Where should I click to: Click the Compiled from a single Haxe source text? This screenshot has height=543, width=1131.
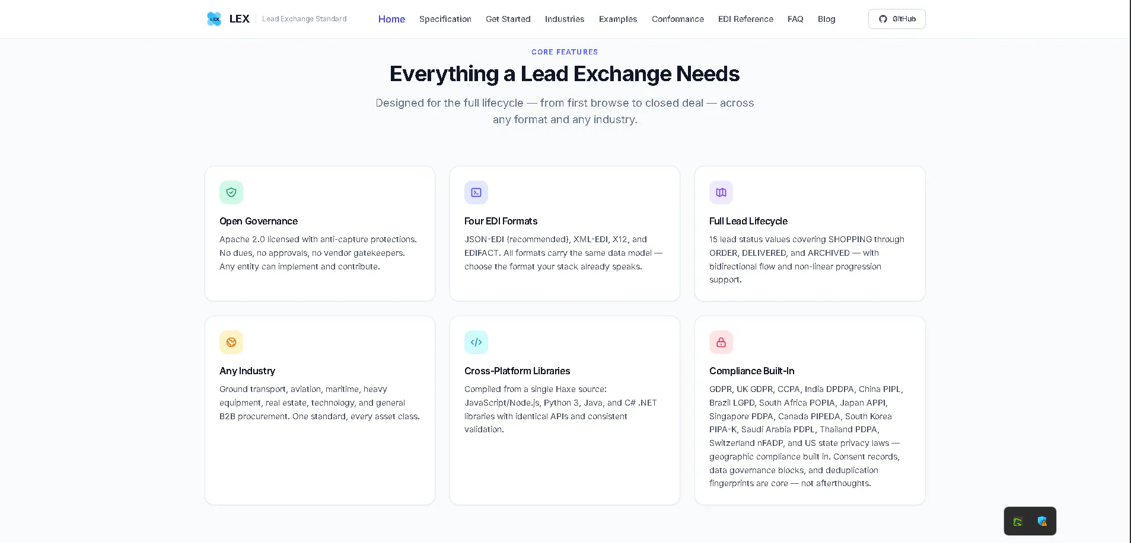[x=560, y=409]
